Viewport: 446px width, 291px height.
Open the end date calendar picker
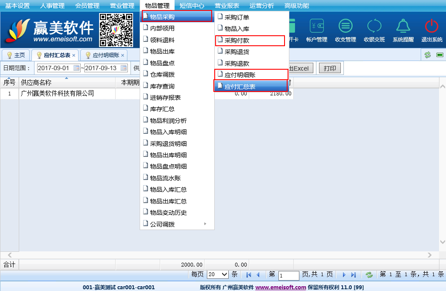point(124,68)
